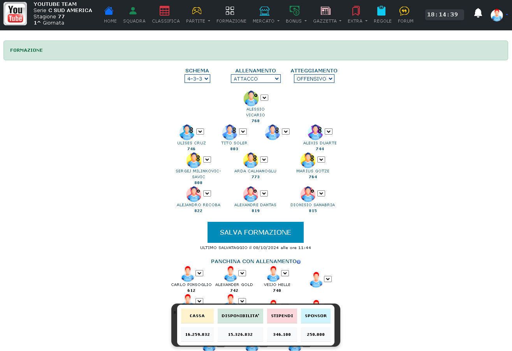Click goalkeeper Alessio Vicario avatar
The image size is (512, 351).
click(x=251, y=98)
